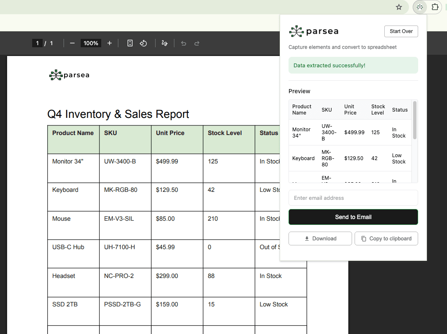Click the email address input field
Viewport: 447px width, 334px height.
[353, 197]
